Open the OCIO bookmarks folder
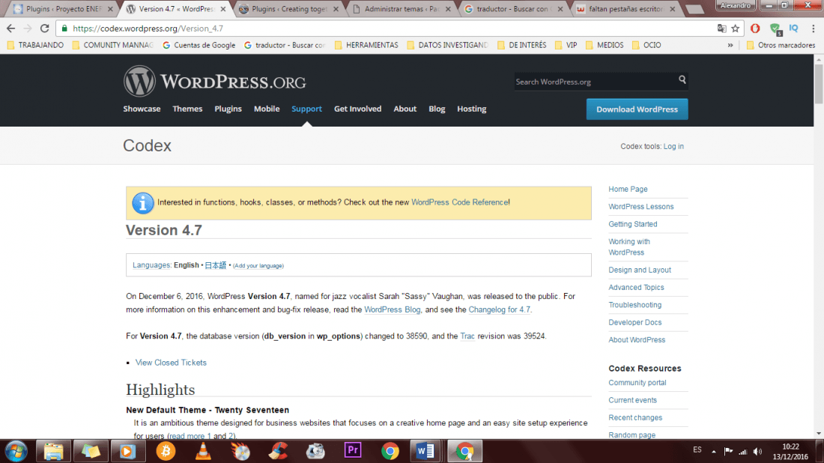Viewport: 824px width, 463px height. 646,45
